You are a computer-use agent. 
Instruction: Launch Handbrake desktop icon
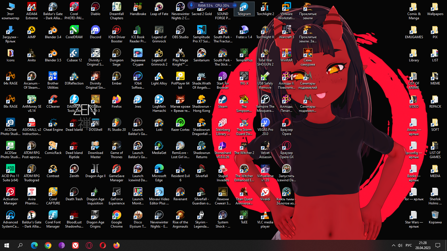tap(138, 9)
